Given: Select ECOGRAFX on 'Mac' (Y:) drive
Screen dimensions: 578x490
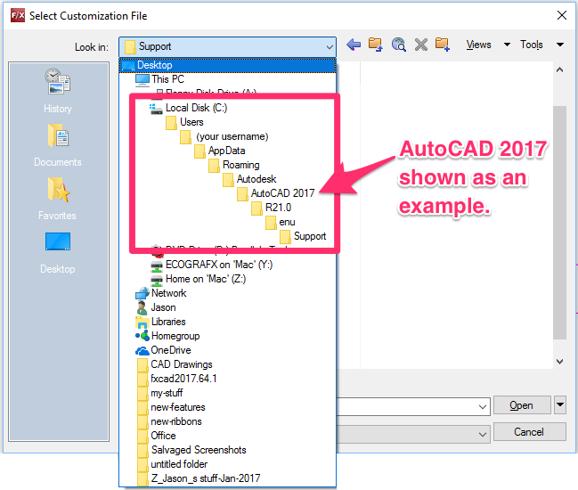Looking at the screenshot, I should point(212,265).
